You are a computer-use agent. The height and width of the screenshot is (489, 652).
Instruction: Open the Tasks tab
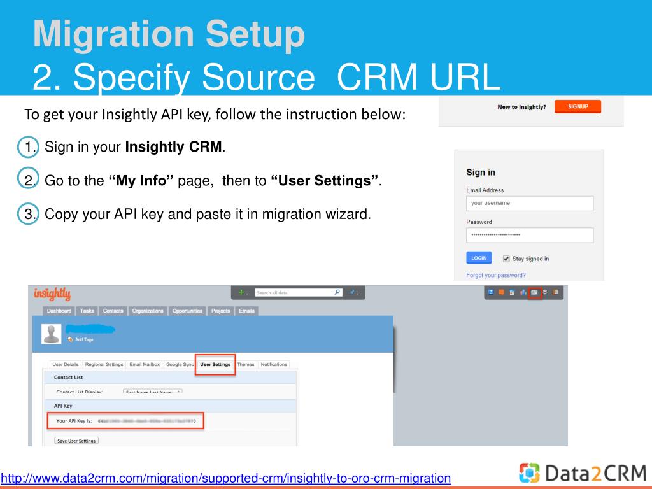(87, 311)
